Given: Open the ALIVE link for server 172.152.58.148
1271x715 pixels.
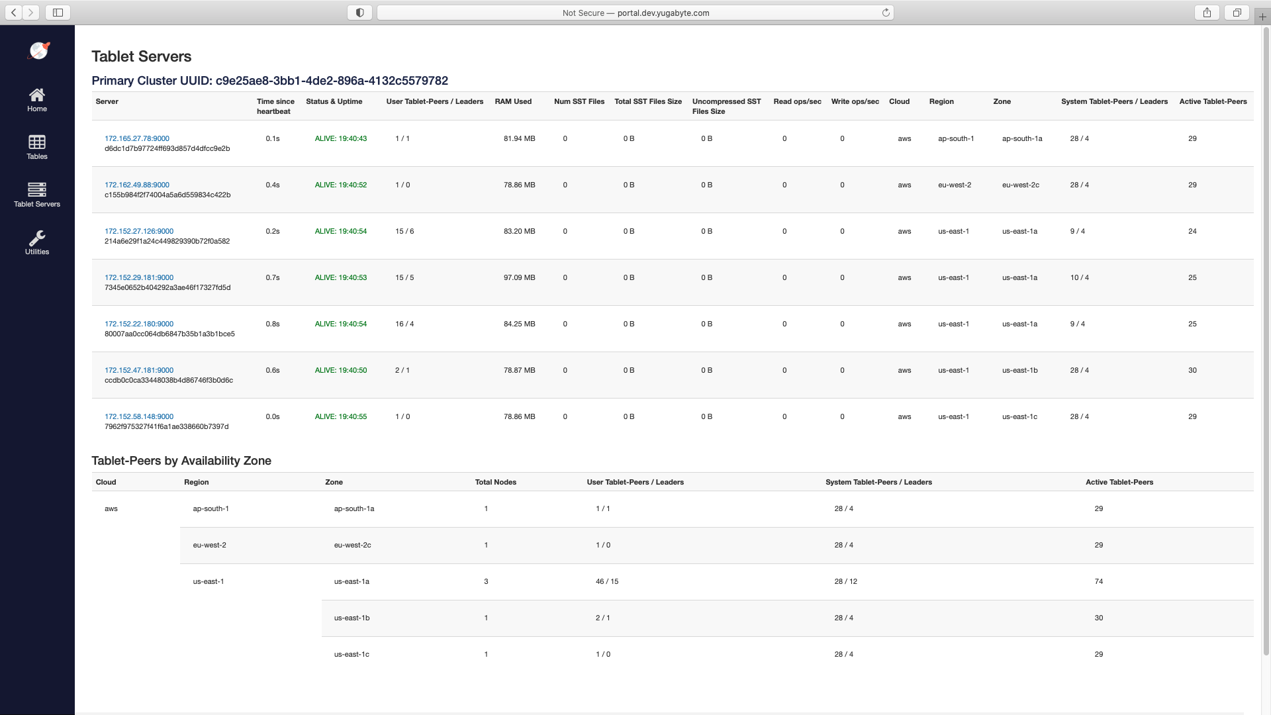Looking at the screenshot, I should pyautogui.click(x=340, y=416).
